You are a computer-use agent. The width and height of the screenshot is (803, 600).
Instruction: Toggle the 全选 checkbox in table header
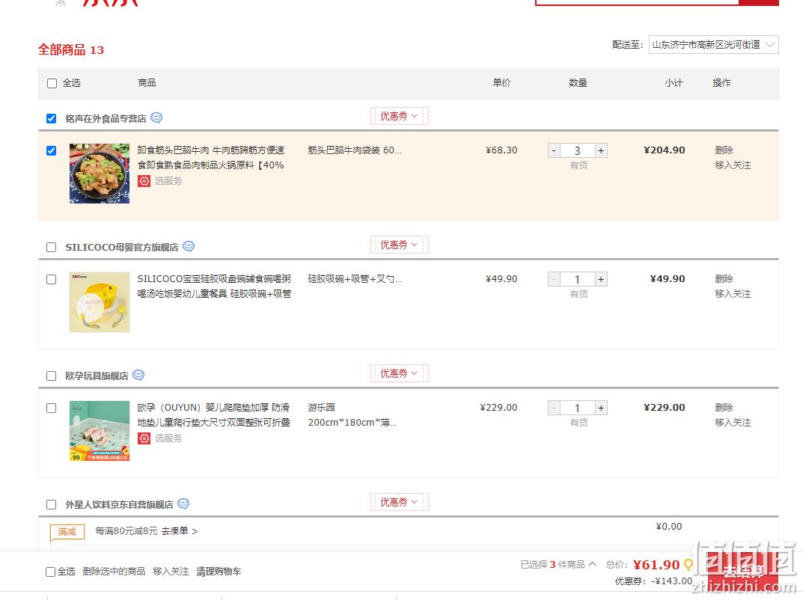tap(52, 84)
